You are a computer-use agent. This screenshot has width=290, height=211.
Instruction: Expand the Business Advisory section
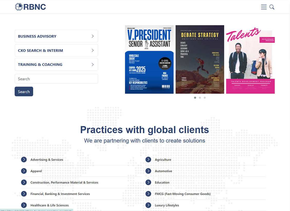pyautogui.click(x=56, y=36)
